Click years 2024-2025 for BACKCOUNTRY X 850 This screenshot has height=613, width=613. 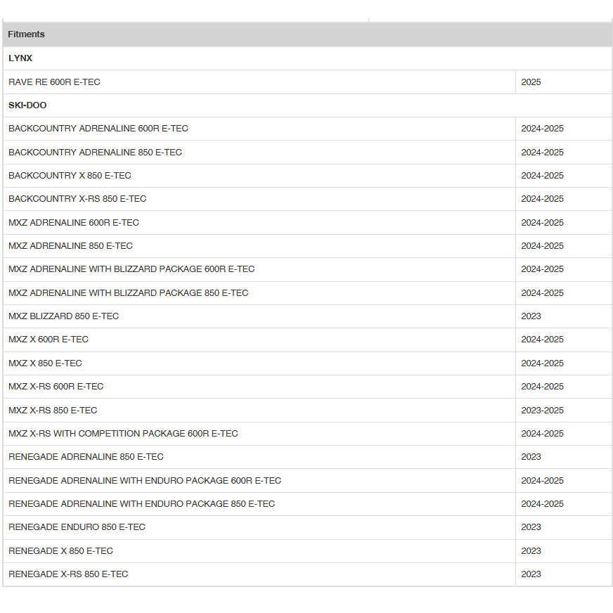[x=542, y=176]
